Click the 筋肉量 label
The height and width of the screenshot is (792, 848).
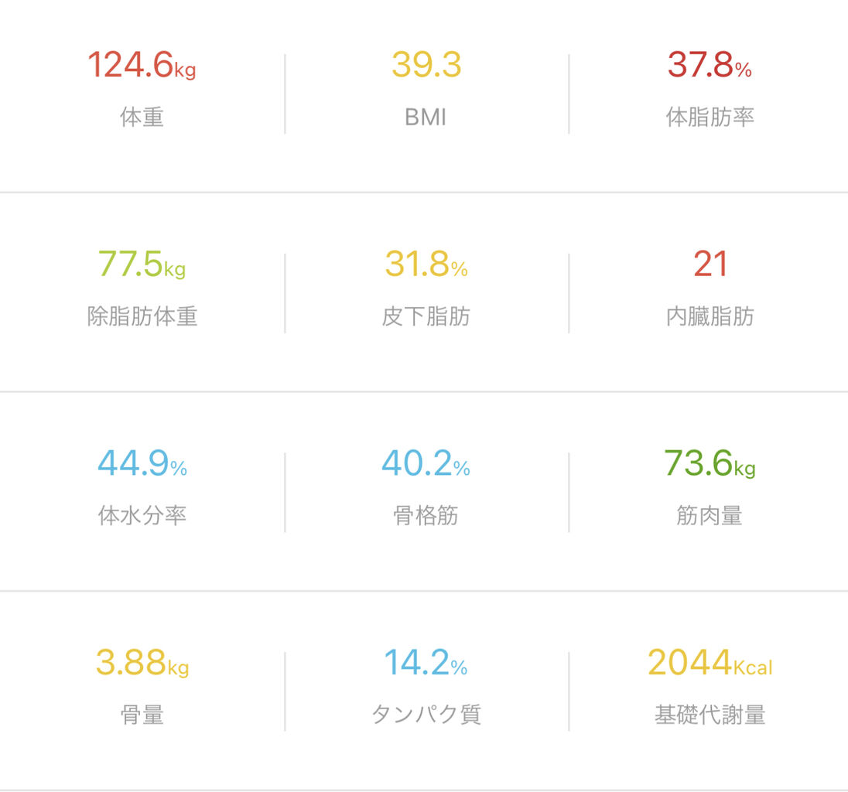(709, 515)
